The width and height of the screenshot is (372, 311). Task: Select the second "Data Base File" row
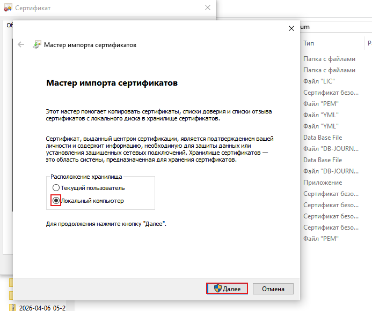coord(323,160)
